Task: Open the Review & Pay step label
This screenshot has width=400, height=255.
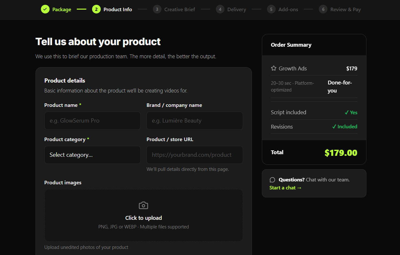Action: pyautogui.click(x=346, y=10)
